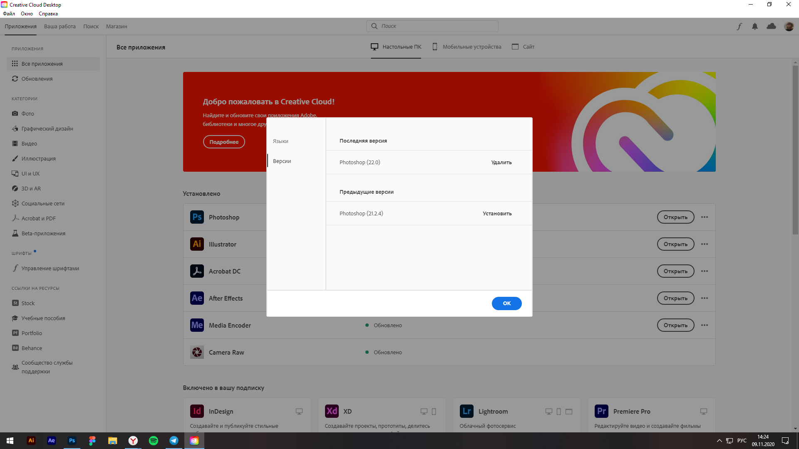Launch Illustrator from the Windows taskbar
Viewport: 799px width, 449px height.
[x=31, y=441]
